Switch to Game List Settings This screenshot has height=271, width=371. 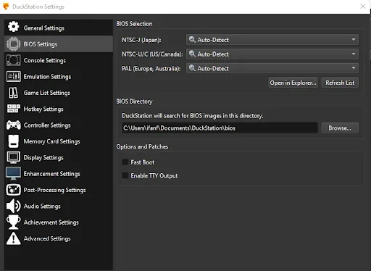(59, 93)
